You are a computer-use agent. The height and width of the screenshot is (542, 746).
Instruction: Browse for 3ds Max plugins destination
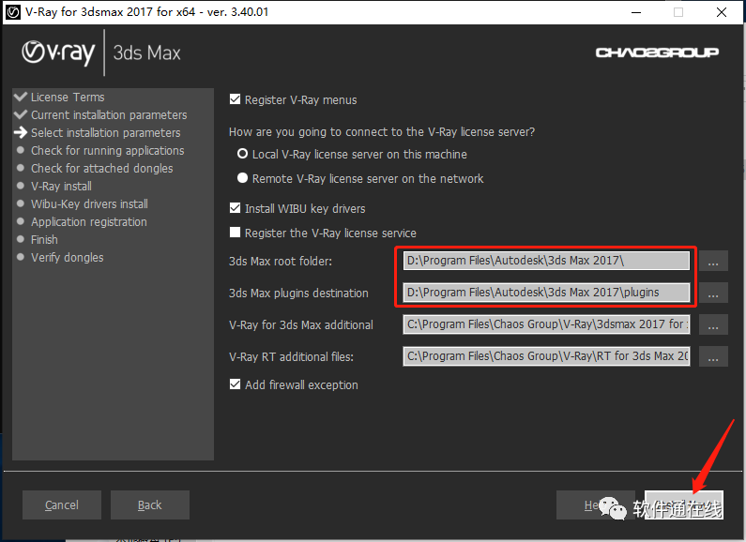point(713,293)
